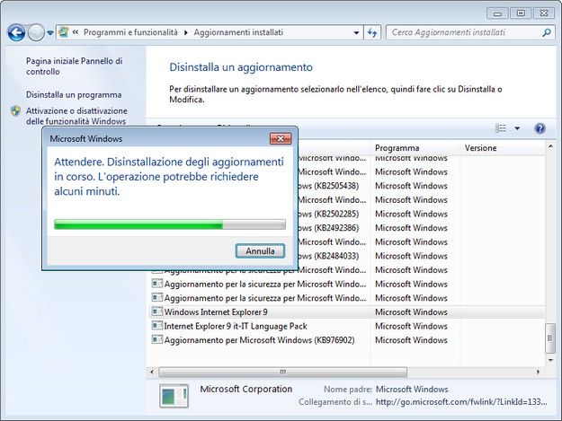Open Disinstalla un programma link
Screen dimensions: 562x421
tap(74, 95)
